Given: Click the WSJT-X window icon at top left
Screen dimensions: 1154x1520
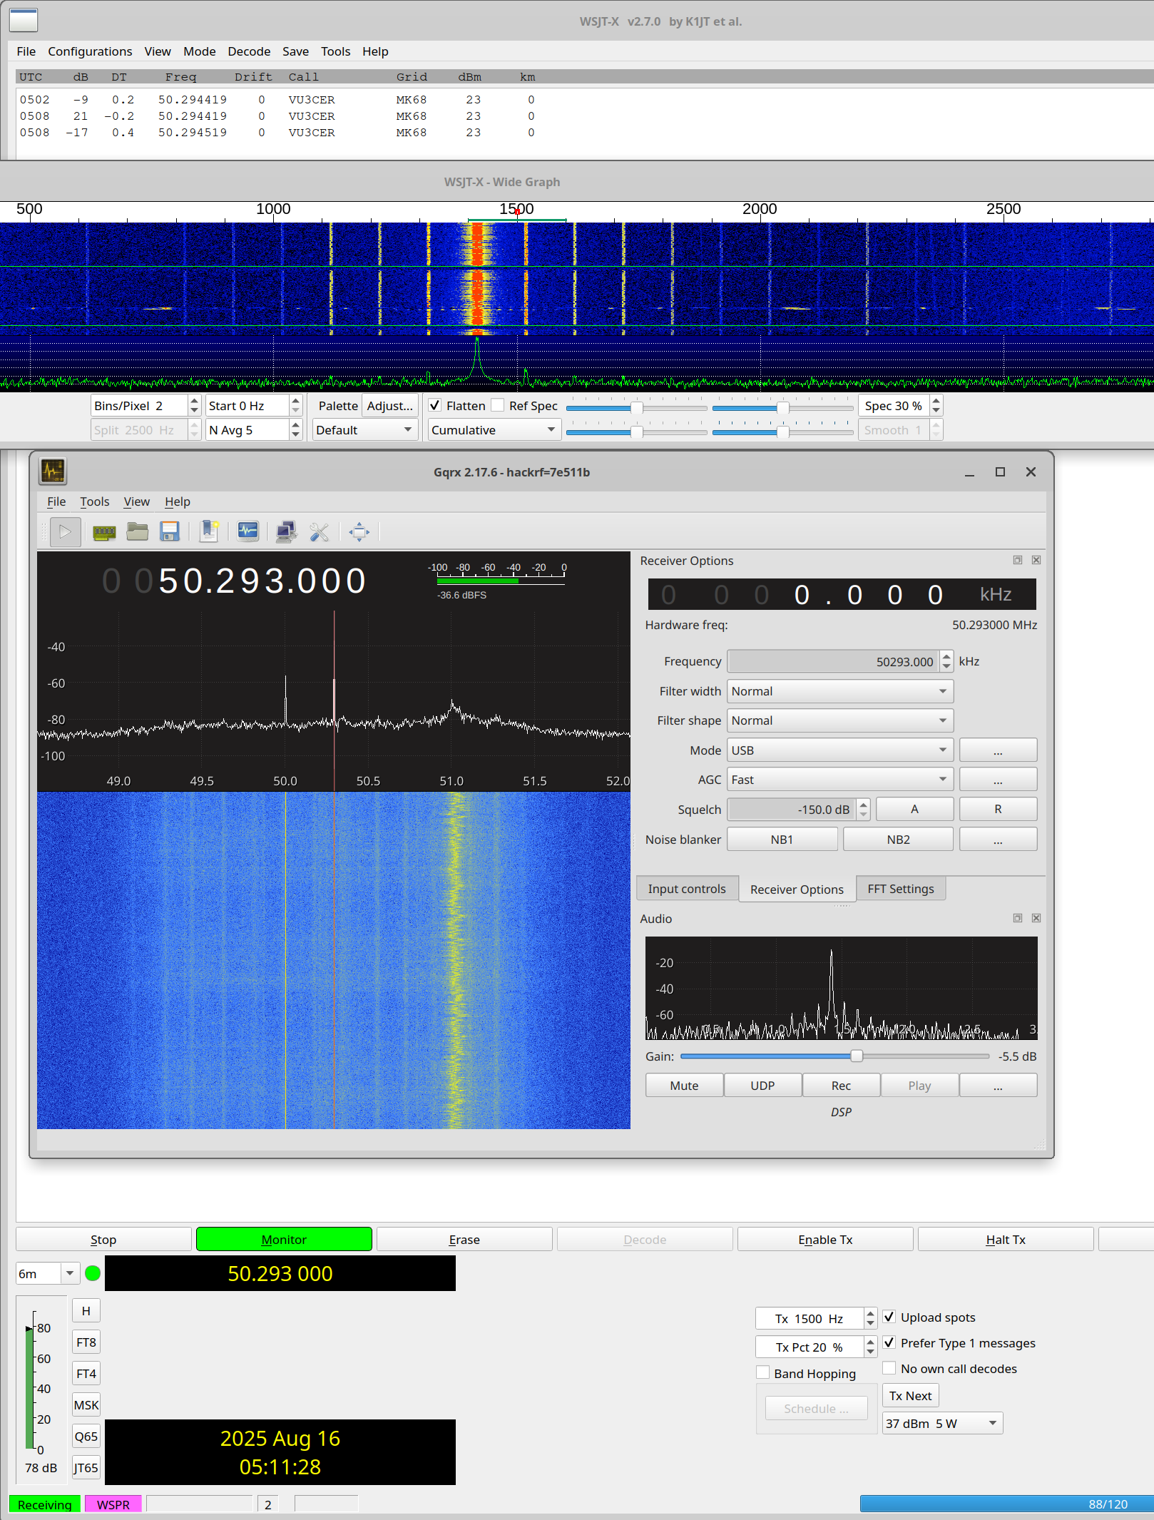Looking at the screenshot, I should 24,20.
